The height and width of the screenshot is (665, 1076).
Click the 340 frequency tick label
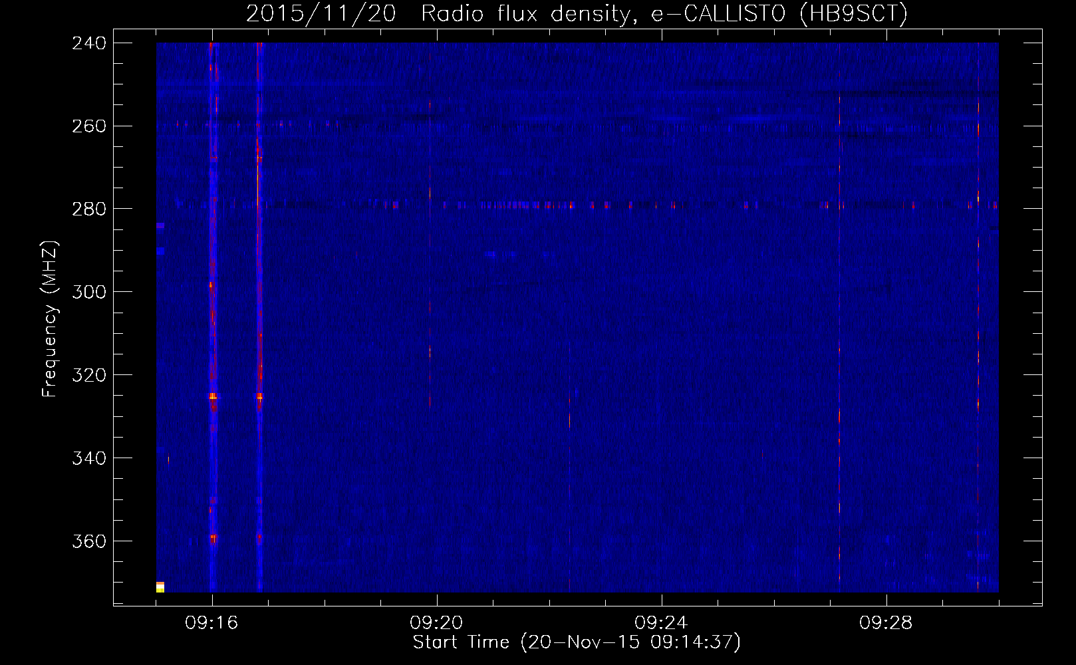[x=88, y=459]
